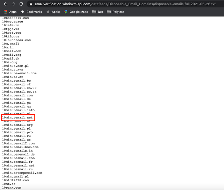The width and height of the screenshot is (224, 190).
Task: Select the line 10minute-email.com
Action: point(19,73)
